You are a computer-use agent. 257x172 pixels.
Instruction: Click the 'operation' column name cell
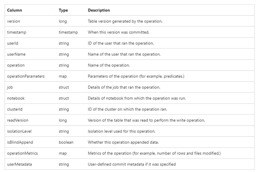[16, 65]
